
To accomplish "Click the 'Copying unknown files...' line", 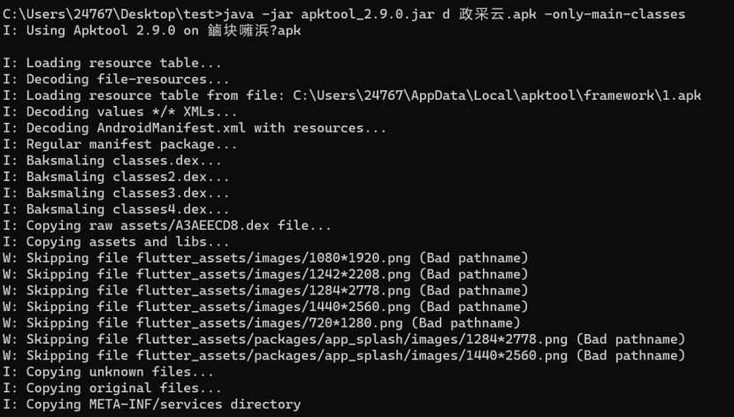I will (x=112, y=371).
